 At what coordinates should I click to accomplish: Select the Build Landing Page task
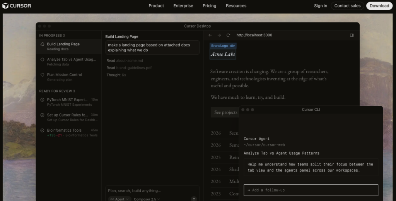[69, 46]
